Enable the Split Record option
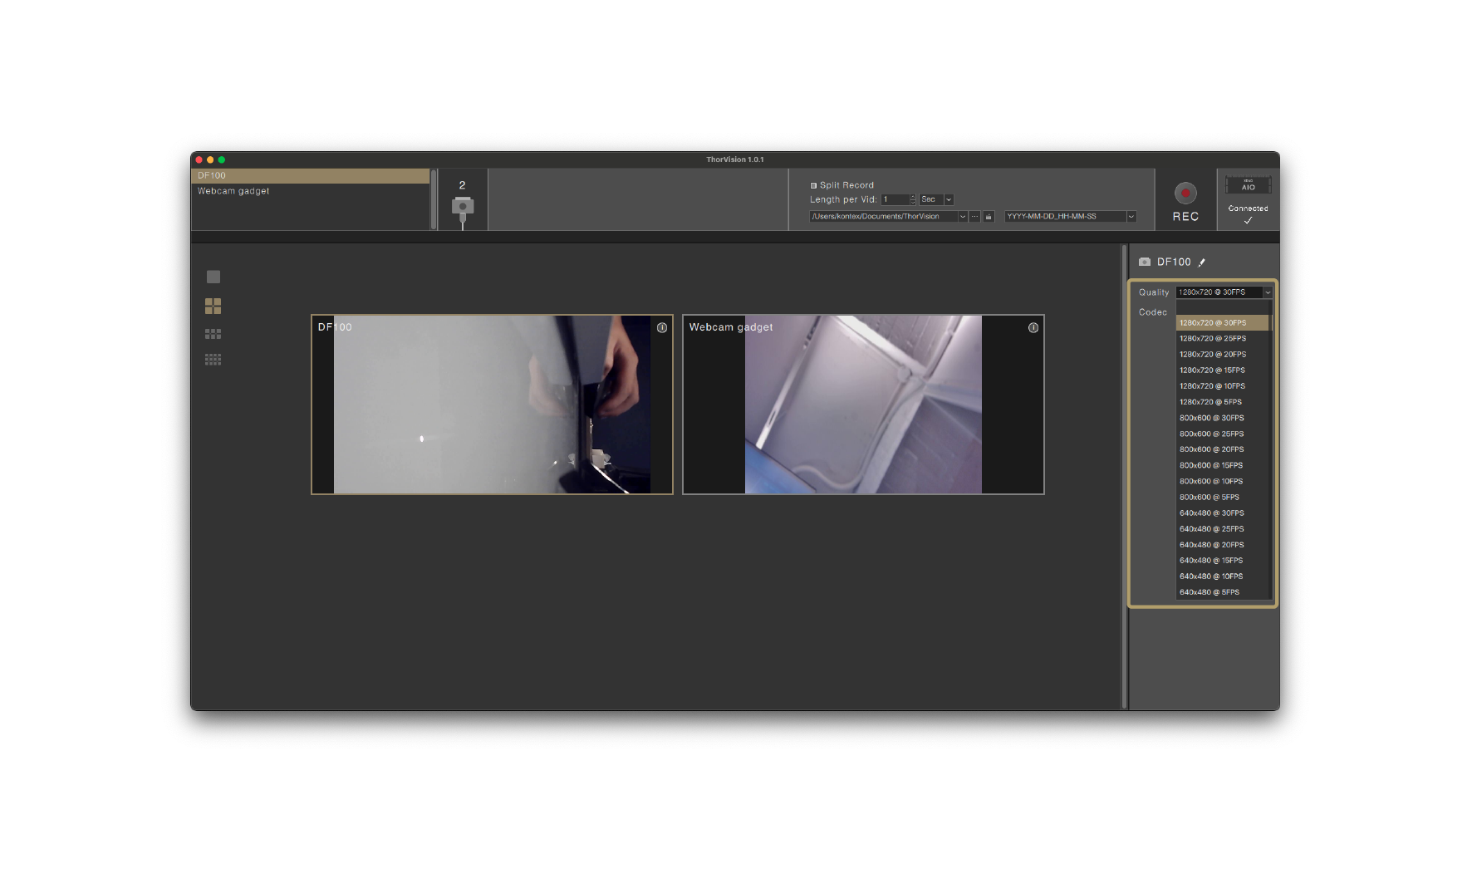The image size is (1472, 883). click(812, 184)
